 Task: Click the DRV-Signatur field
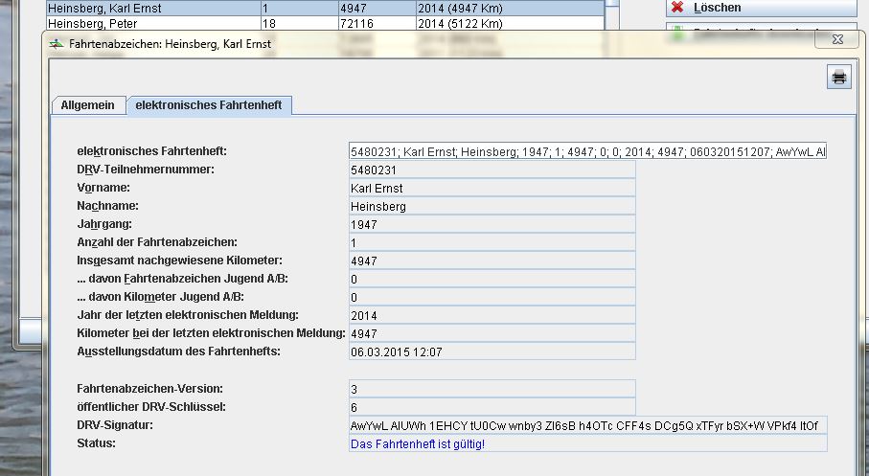[588, 425]
